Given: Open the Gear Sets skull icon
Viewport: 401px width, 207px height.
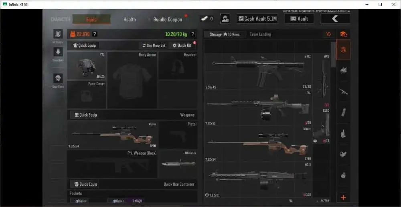Looking at the screenshot, I should pyautogui.click(x=58, y=78).
